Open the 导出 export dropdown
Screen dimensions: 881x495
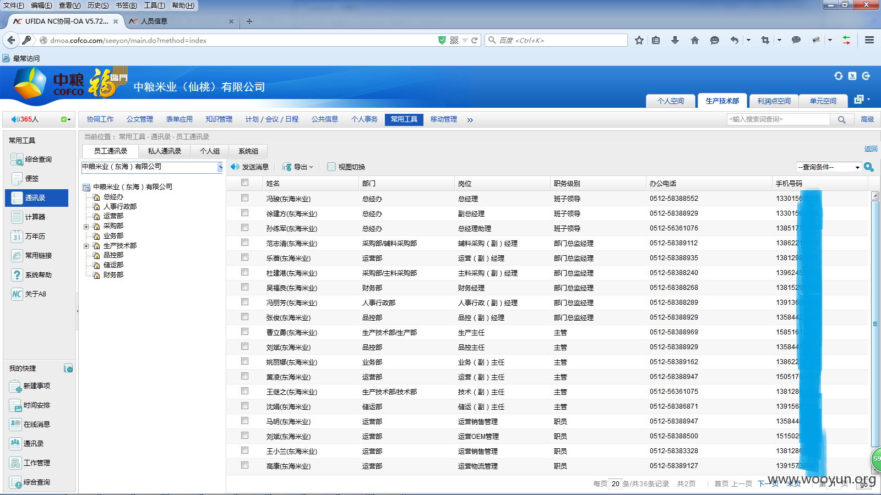(298, 167)
